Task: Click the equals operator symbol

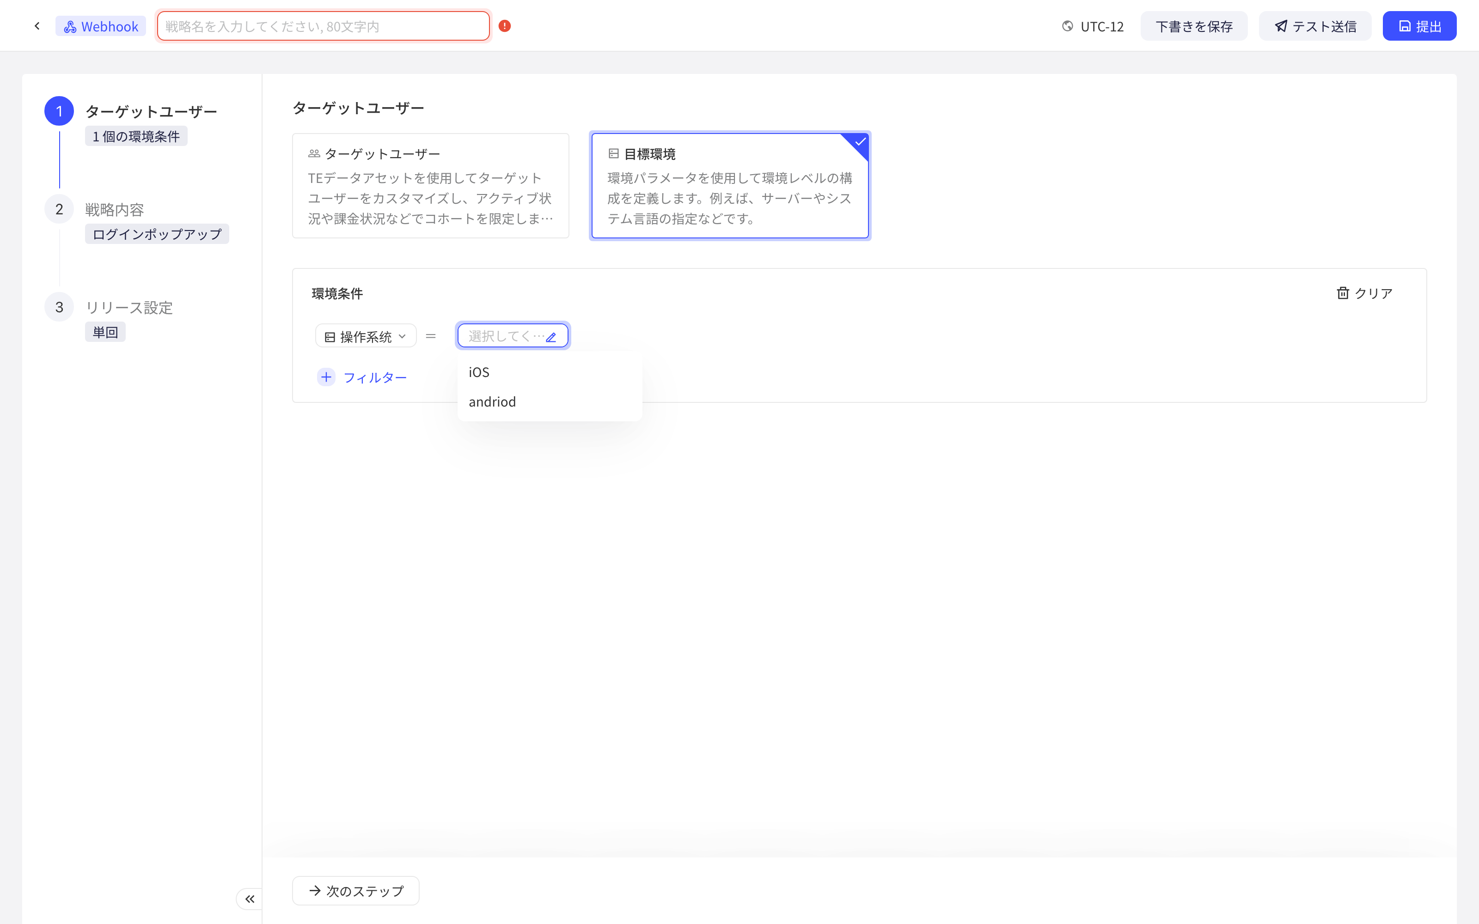Action: point(431,336)
